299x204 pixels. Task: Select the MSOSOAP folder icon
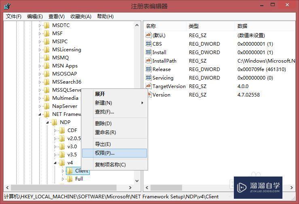[47, 74]
